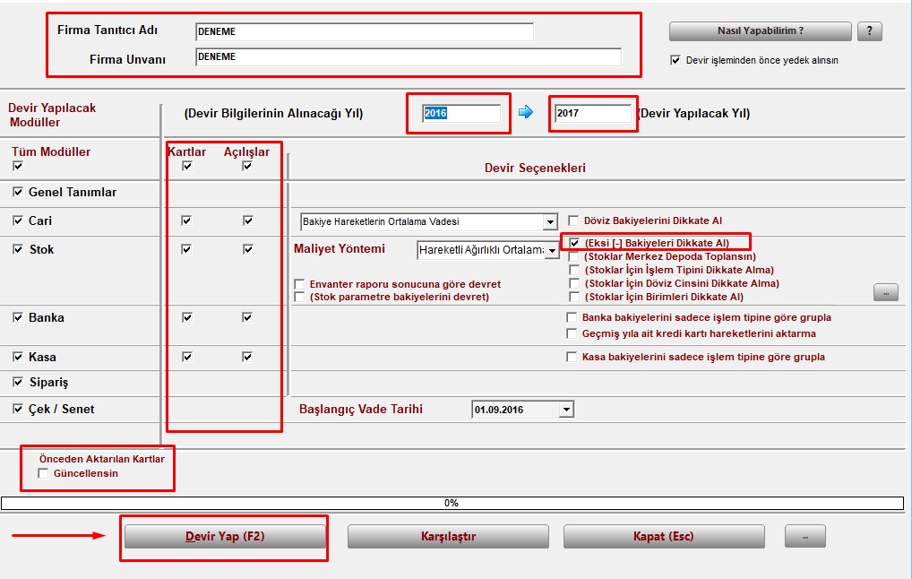Toggle Kasa row Açılışlar checkbox
The image size is (912, 579).
coord(247,357)
